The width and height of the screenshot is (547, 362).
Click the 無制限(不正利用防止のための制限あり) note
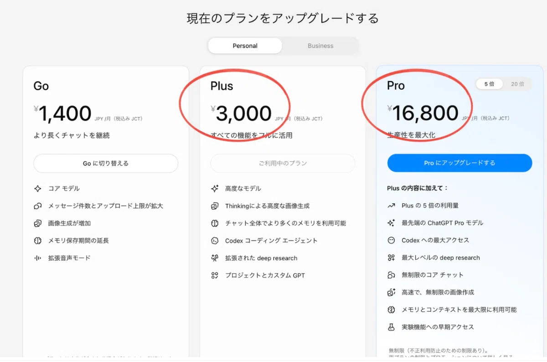[438, 351]
